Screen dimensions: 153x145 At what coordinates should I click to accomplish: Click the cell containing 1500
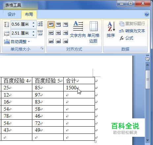pos(79,88)
